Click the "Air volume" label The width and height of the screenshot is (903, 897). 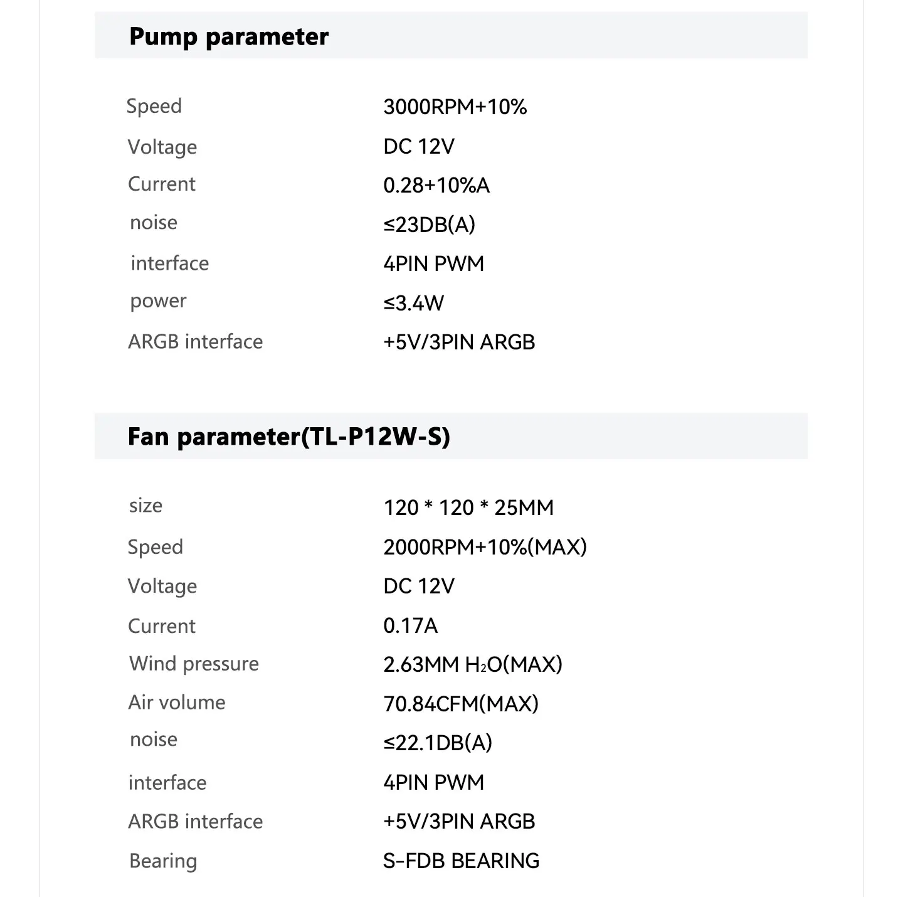(177, 703)
